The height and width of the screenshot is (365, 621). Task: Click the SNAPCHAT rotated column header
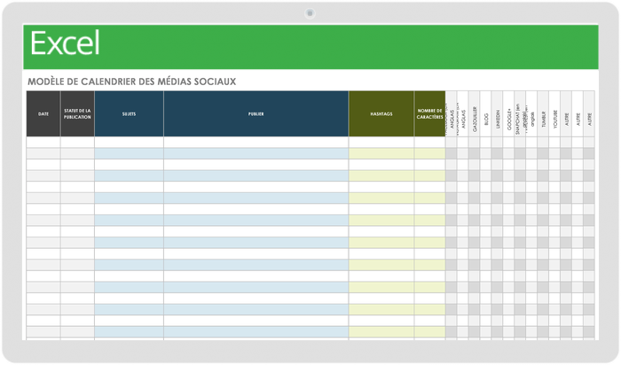(520, 114)
